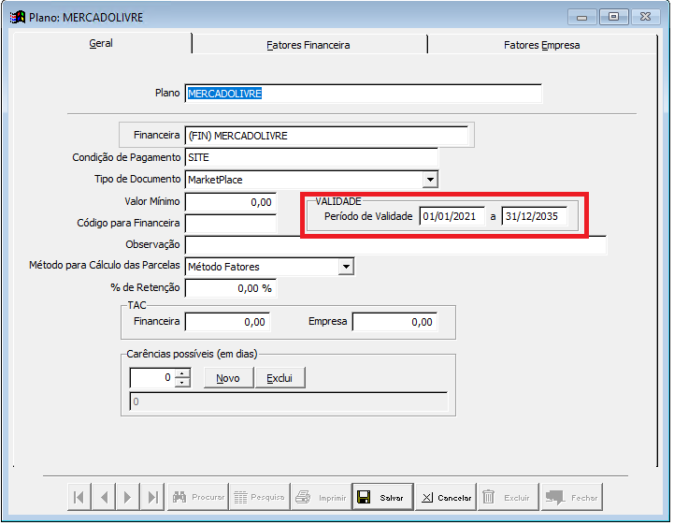Open the Tipo de Documento dropdown
The height and width of the screenshot is (525, 674).
[x=430, y=179]
